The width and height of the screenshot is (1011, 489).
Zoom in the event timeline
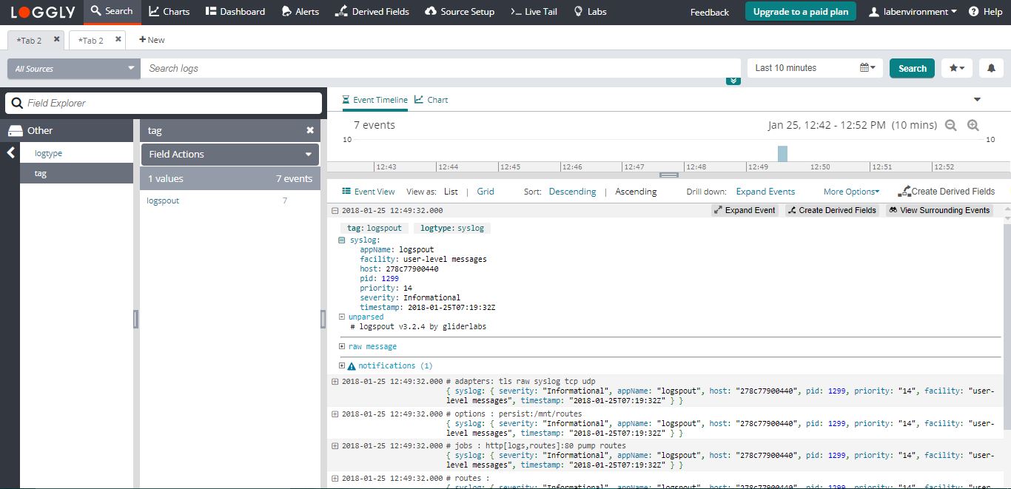(x=973, y=126)
